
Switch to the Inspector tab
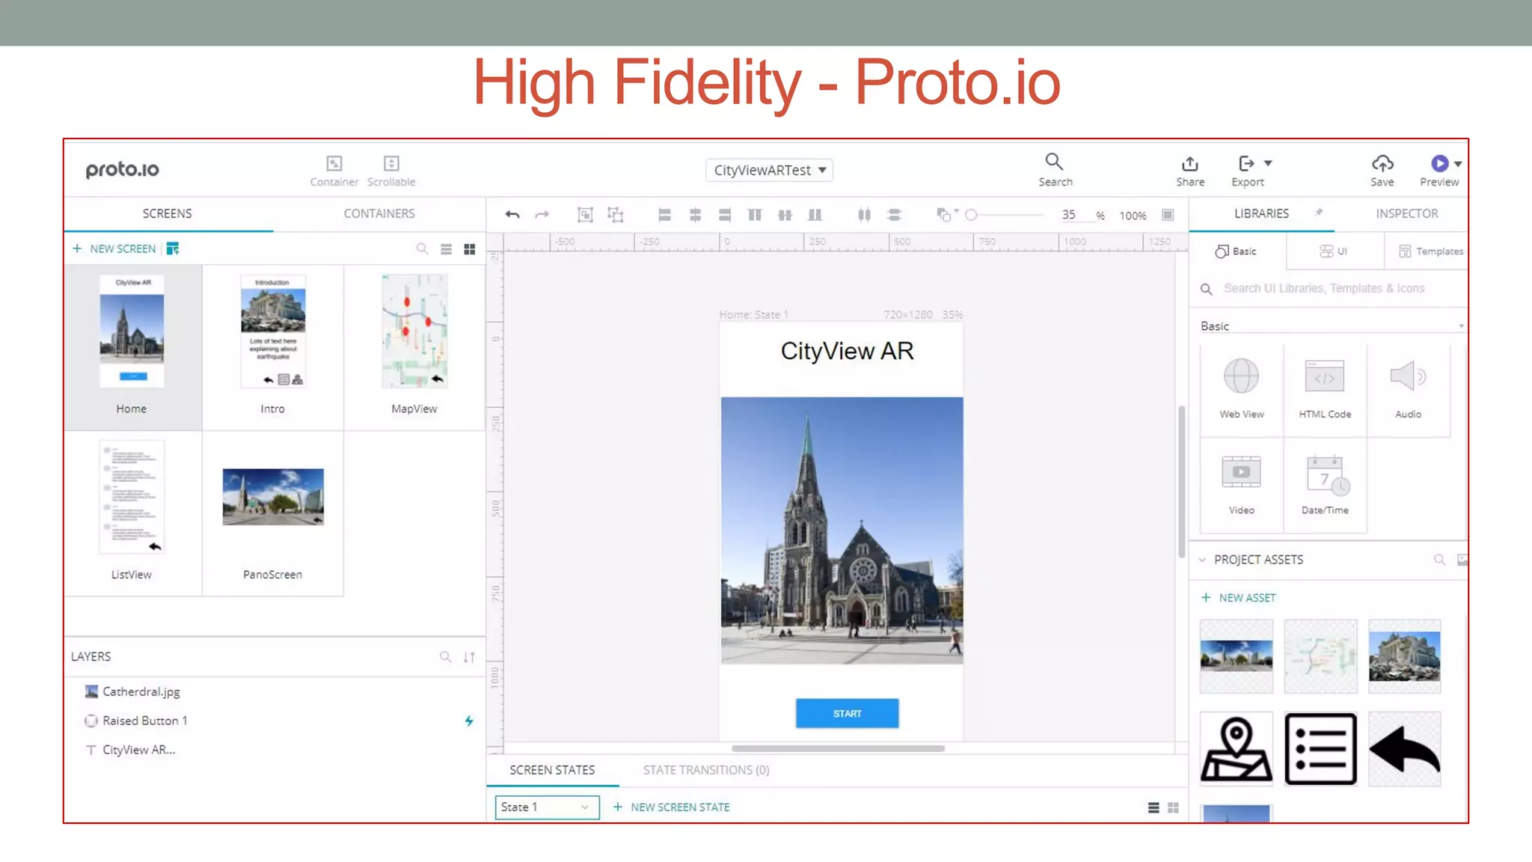pyautogui.click(x=1406, y=213)
